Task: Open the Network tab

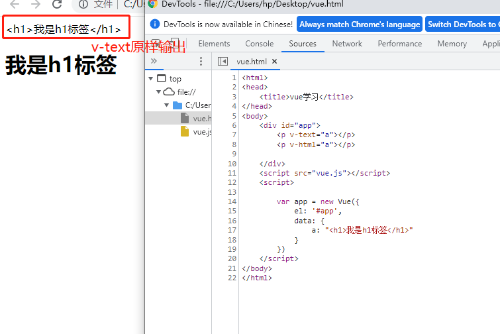Action: (x=347, y=44)
